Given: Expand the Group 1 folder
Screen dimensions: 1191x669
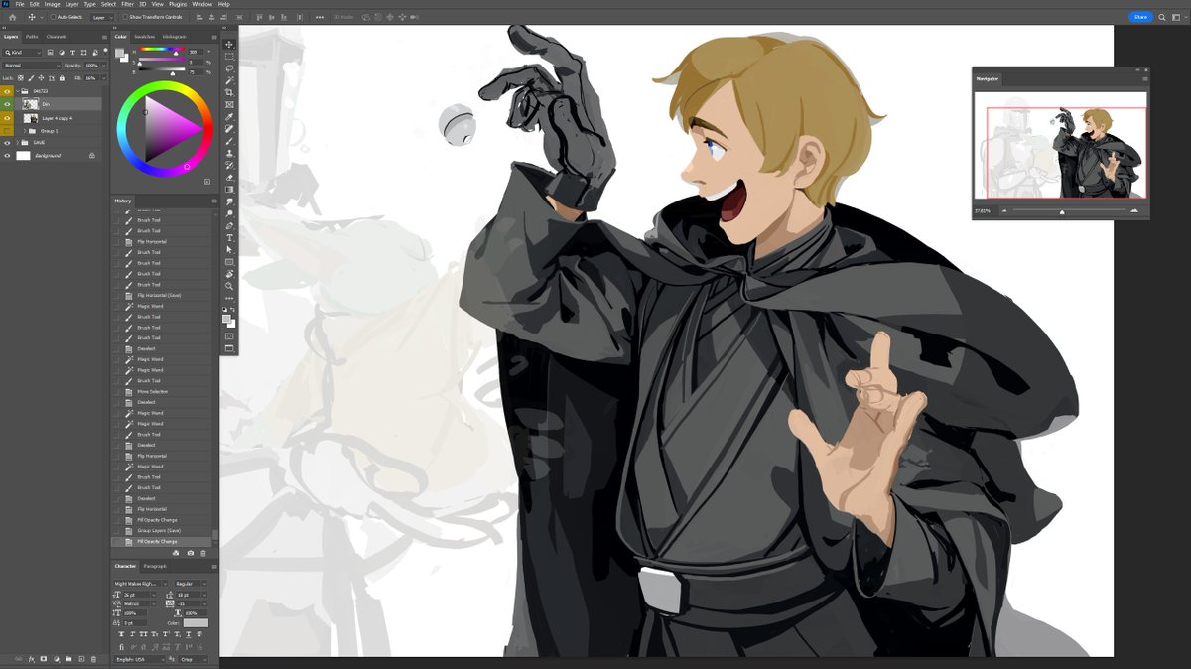Looking at the screenshot, I should (24, 131).
